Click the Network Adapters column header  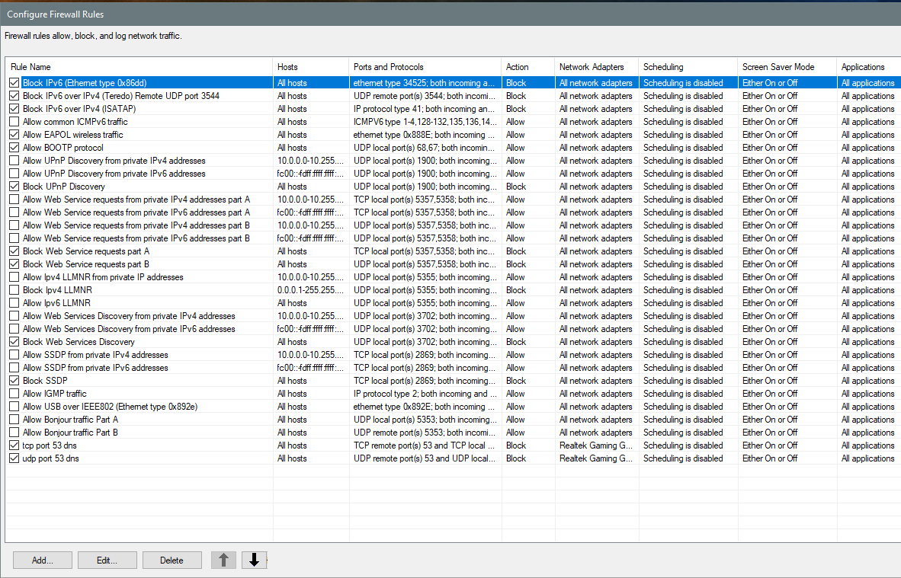coord(596,67)
